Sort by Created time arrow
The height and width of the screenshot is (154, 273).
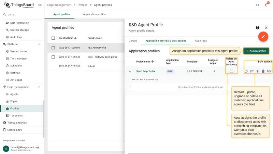pyautogui.click(x=75, y=38)
